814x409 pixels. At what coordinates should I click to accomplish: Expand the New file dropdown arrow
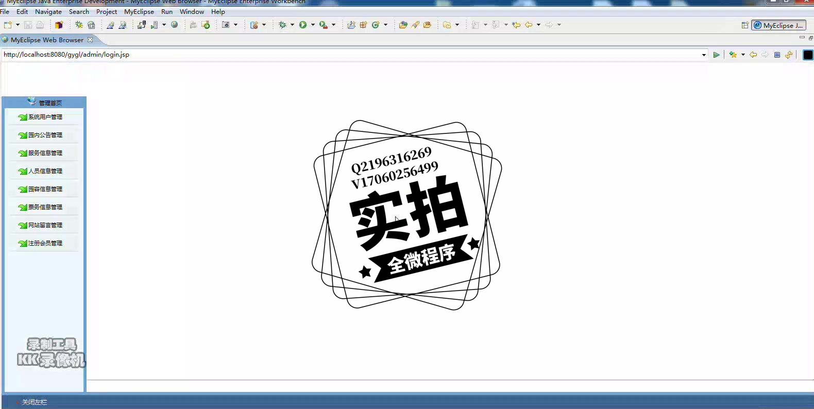coord(18,25)
